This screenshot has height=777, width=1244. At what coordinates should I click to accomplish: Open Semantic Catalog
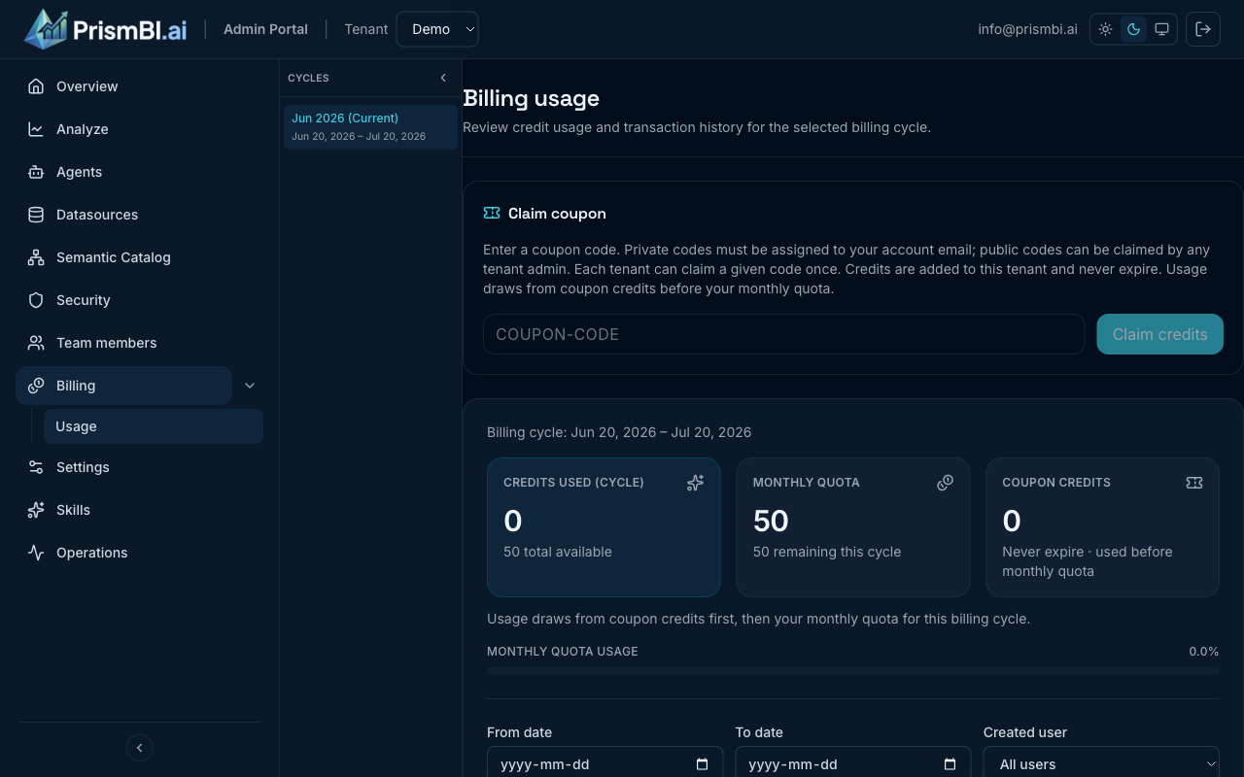[x=139, y=257]
